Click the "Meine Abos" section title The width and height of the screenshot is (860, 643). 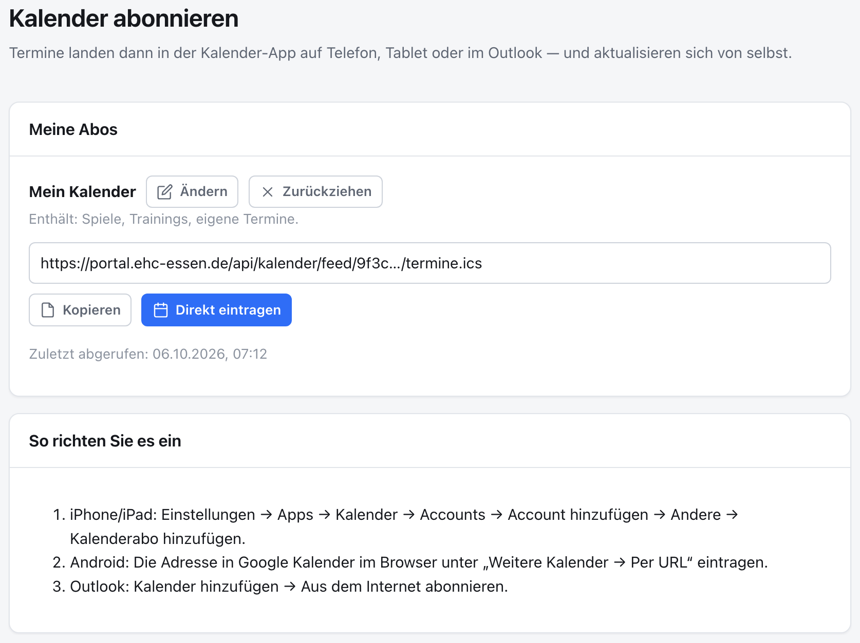pos(73,129)
